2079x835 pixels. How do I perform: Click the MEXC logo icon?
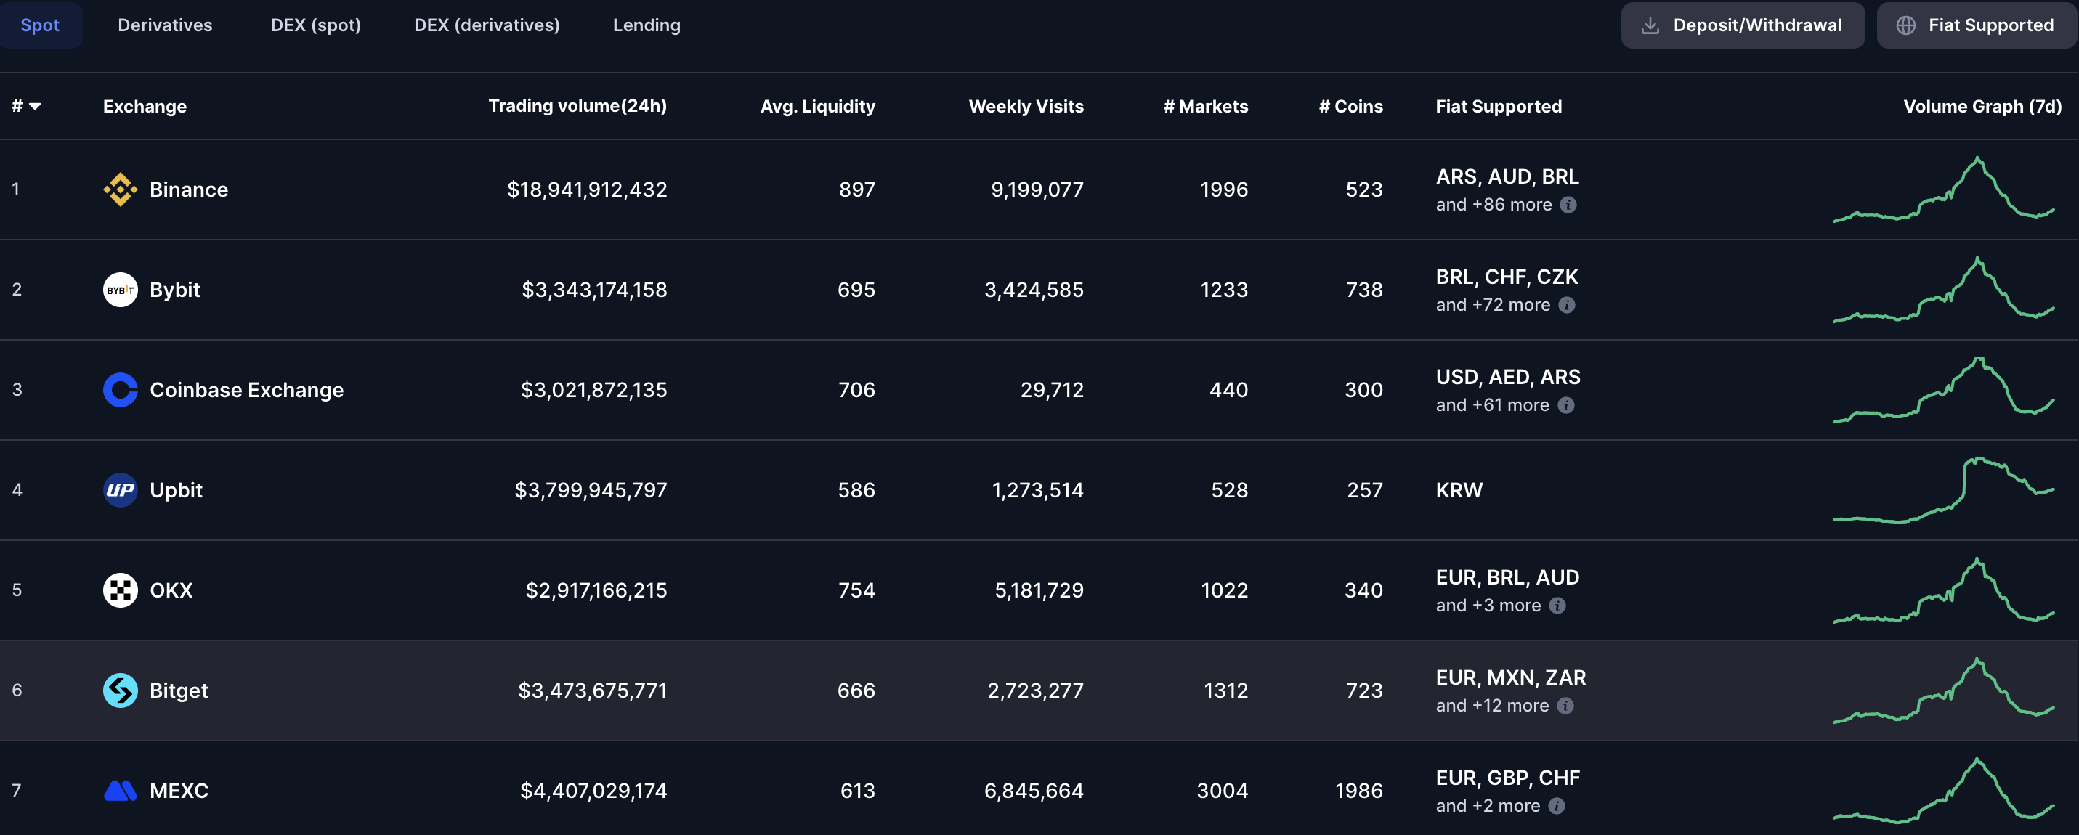[121, 791]
